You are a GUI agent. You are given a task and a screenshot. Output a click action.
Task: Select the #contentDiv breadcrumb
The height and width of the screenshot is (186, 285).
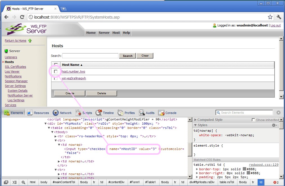(x=116, y=182)
